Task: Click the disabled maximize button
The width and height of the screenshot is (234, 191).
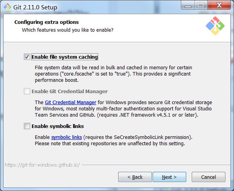Action: pyautogui.click(x=201, y=5)
